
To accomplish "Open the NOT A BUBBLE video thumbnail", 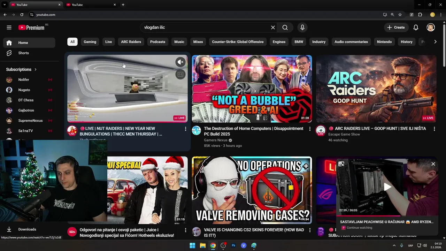I will (x=252, y=89).
